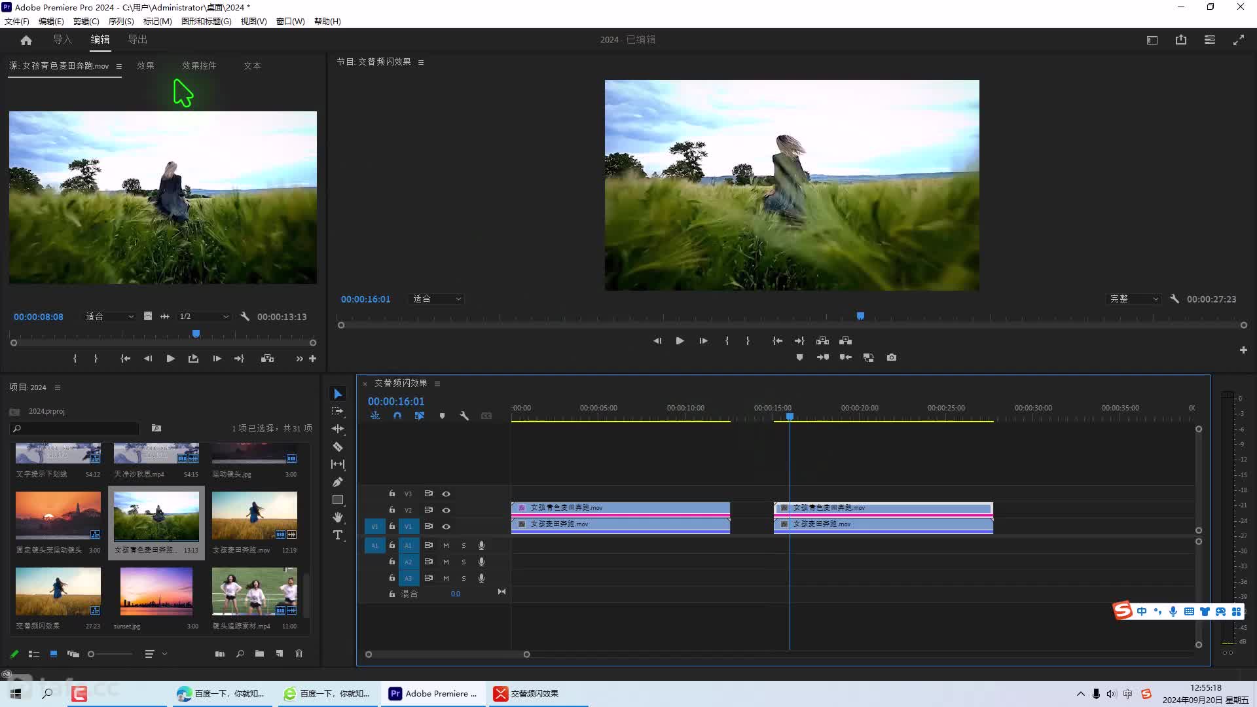Click Insert button in Source monitor
Image resolution: width=1257 pixels, height=707 pixels.
(268, 359)
